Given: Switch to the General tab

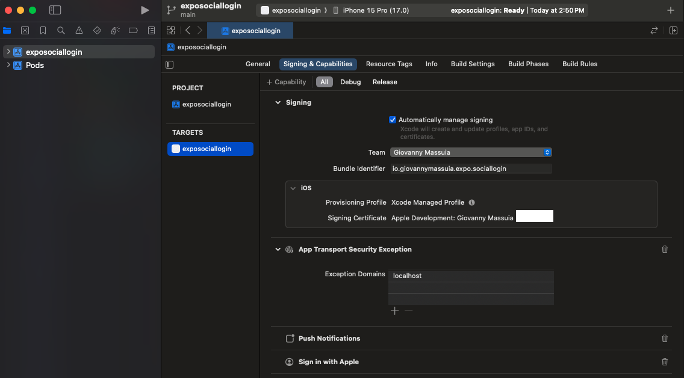Looking at the screenshot, I should [258, 64].
